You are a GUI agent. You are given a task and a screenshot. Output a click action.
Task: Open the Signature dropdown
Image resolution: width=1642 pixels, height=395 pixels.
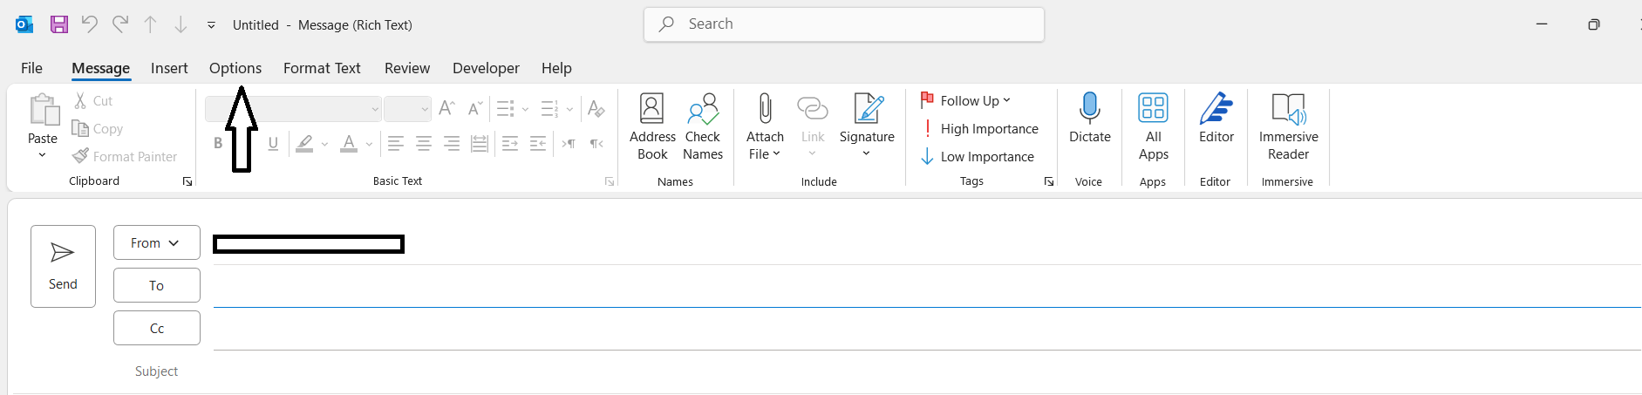867,127
